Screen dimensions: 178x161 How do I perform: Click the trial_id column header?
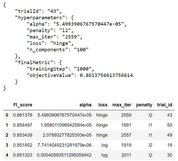tap(165, 105)
